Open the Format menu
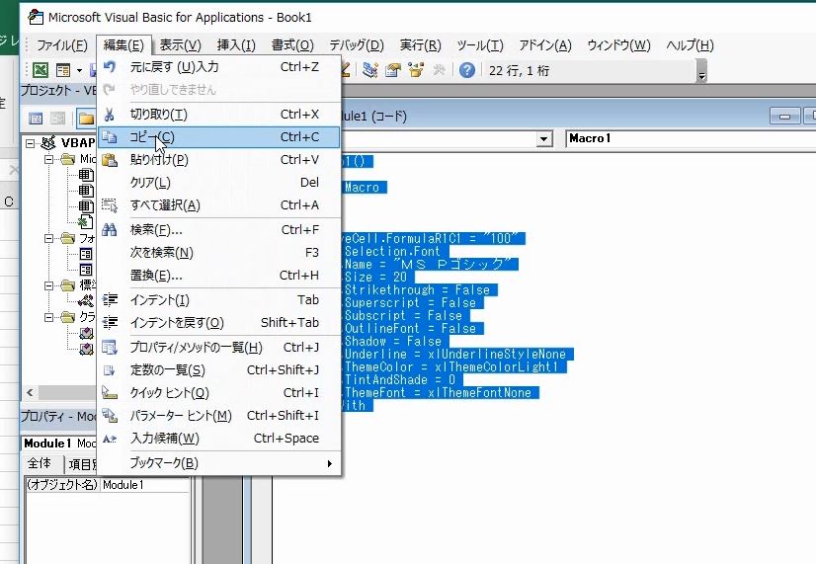816x564 pixels. pyautogui.click(x=292, y=45)
